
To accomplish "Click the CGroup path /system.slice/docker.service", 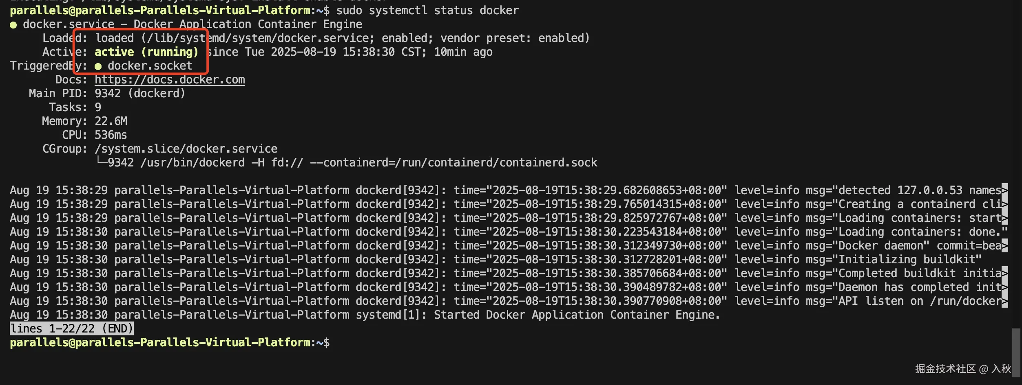I will tap(186, 149).
